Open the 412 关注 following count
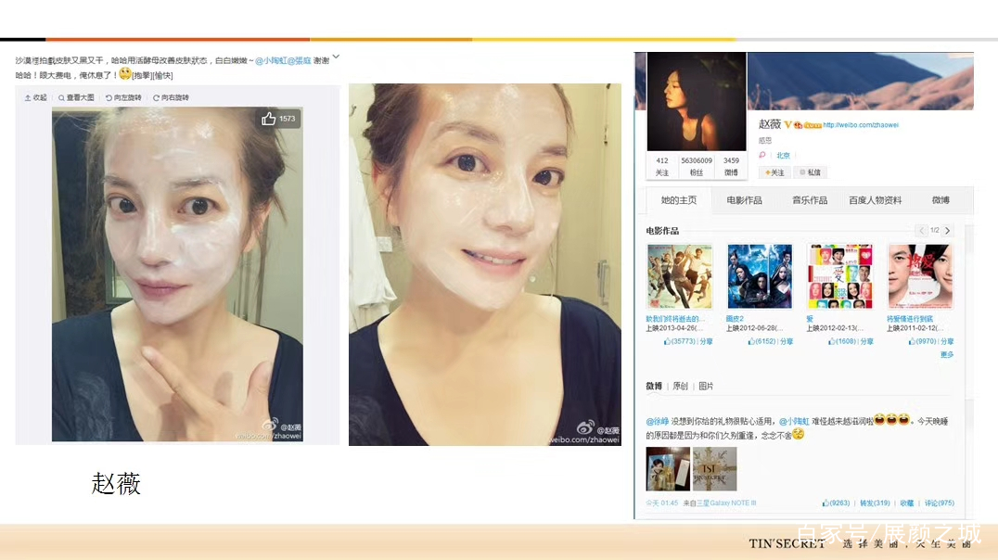 coord(662,167)
